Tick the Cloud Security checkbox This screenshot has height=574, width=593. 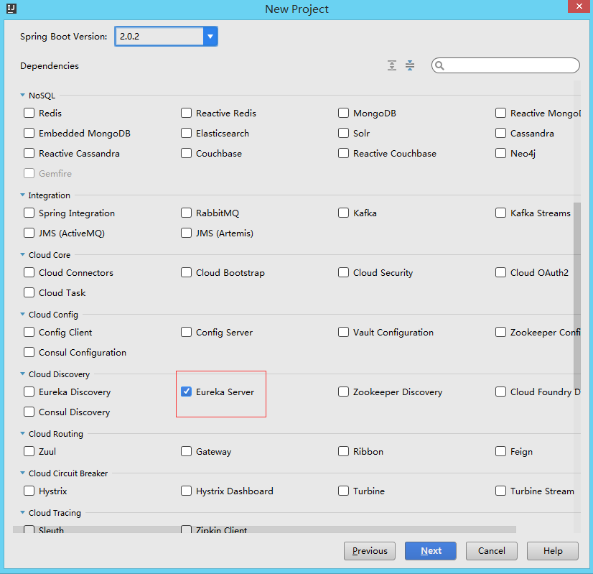tap(343, 272)
